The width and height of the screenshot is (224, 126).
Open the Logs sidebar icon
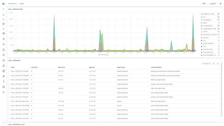4,50
